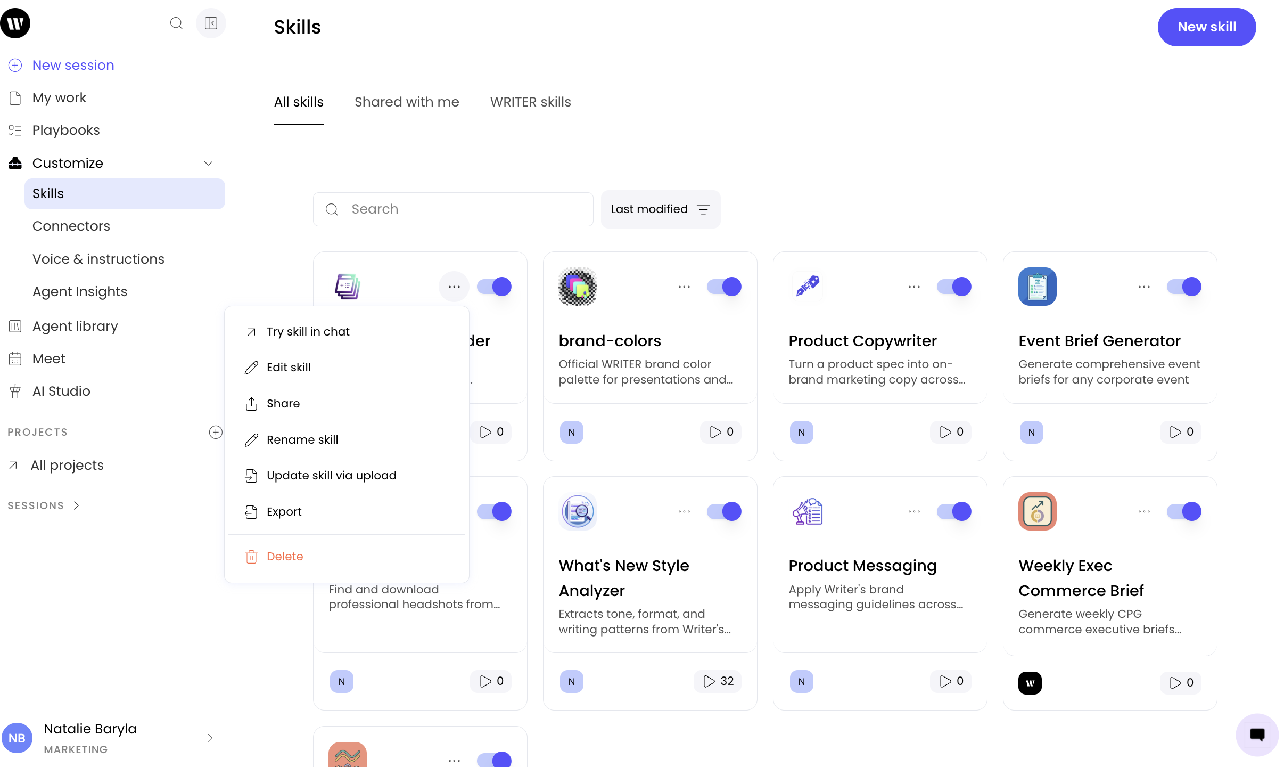Click the NB user avatar
Image resolution: width=1284 pixels, height=767 pixels.
click(x=17, y=738)
